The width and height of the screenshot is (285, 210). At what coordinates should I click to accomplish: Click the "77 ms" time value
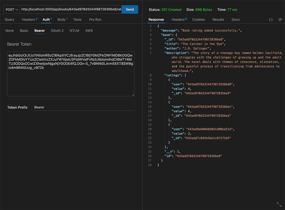[x=232, y=10]
